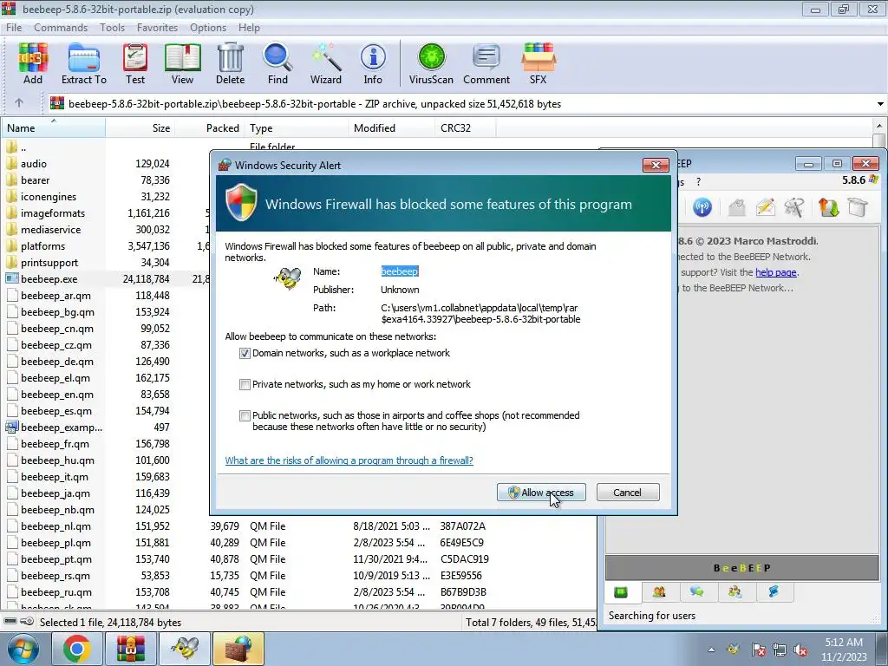
Task: Click the file list scrollbar up arrow
Action: [x=879, y=126]
